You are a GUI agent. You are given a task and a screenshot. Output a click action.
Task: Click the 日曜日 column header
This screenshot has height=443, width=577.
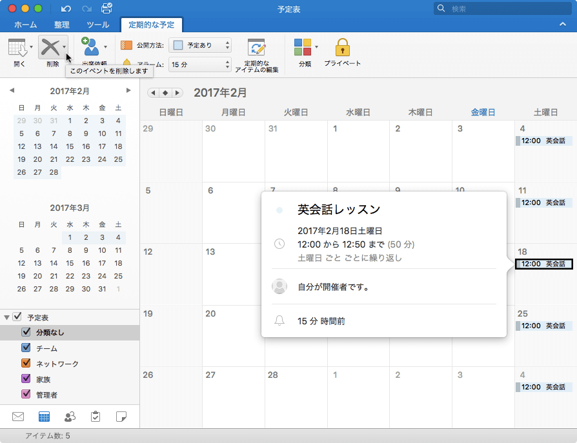point(171,112)
